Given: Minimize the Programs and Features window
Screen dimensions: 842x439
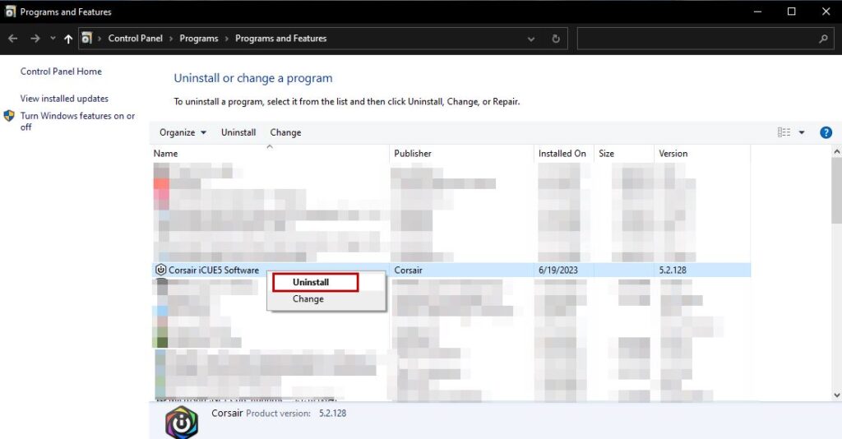Looking at the screenshot, I should click(x=757, y=12).
